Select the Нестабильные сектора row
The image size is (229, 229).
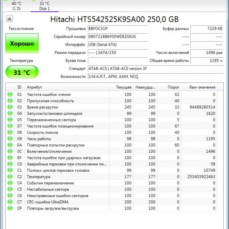(x=112, y=189)
